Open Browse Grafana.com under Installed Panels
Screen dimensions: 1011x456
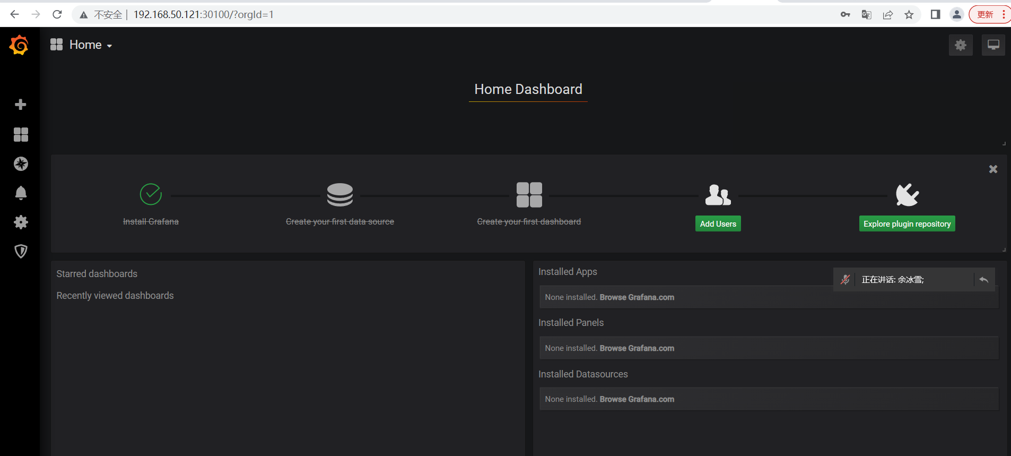click(637, 348)
